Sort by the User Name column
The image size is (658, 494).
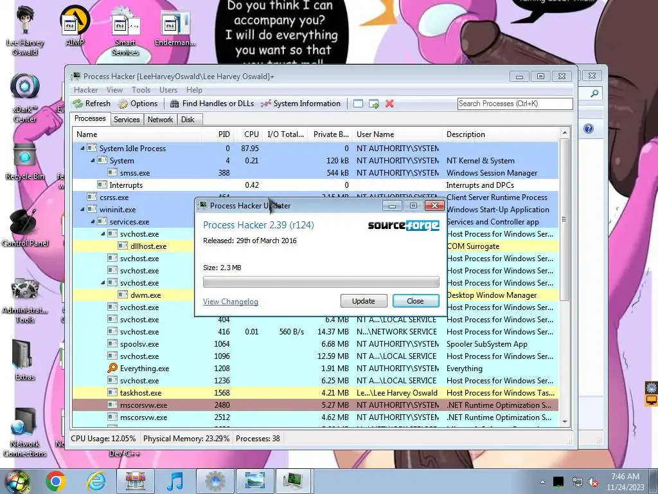pos(397,134)
